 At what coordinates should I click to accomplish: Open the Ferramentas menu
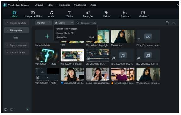click(x=64, y=5)
